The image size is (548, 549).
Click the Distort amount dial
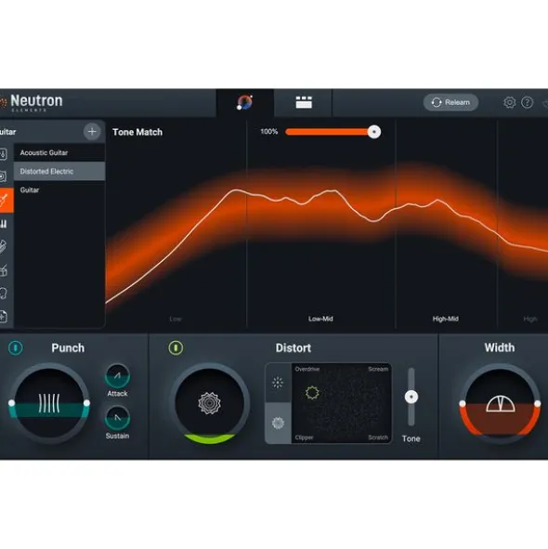209,403
